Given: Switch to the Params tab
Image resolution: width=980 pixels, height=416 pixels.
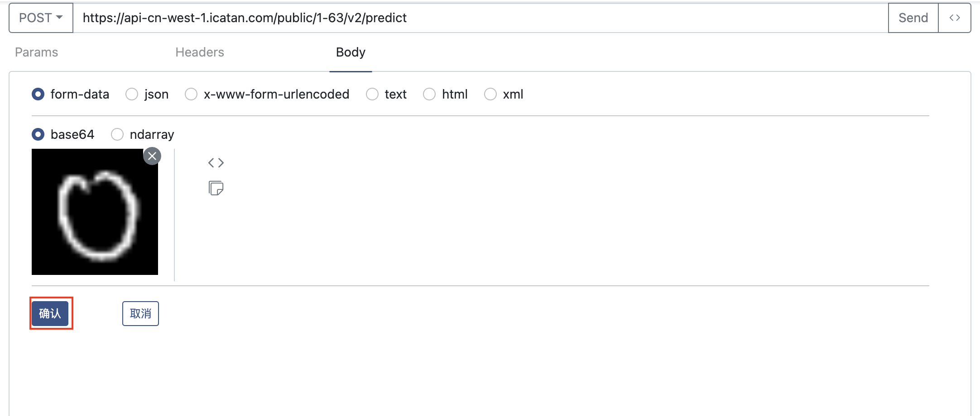Looking at the screenshot, I should [36, 52].
